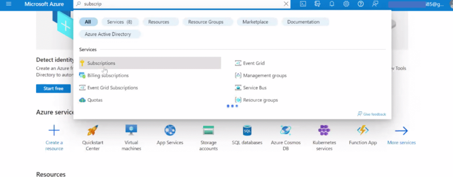Viewport: 453px width, 177px height.
Task: Open Kubernetes services icon
Action: click(324, 131)
